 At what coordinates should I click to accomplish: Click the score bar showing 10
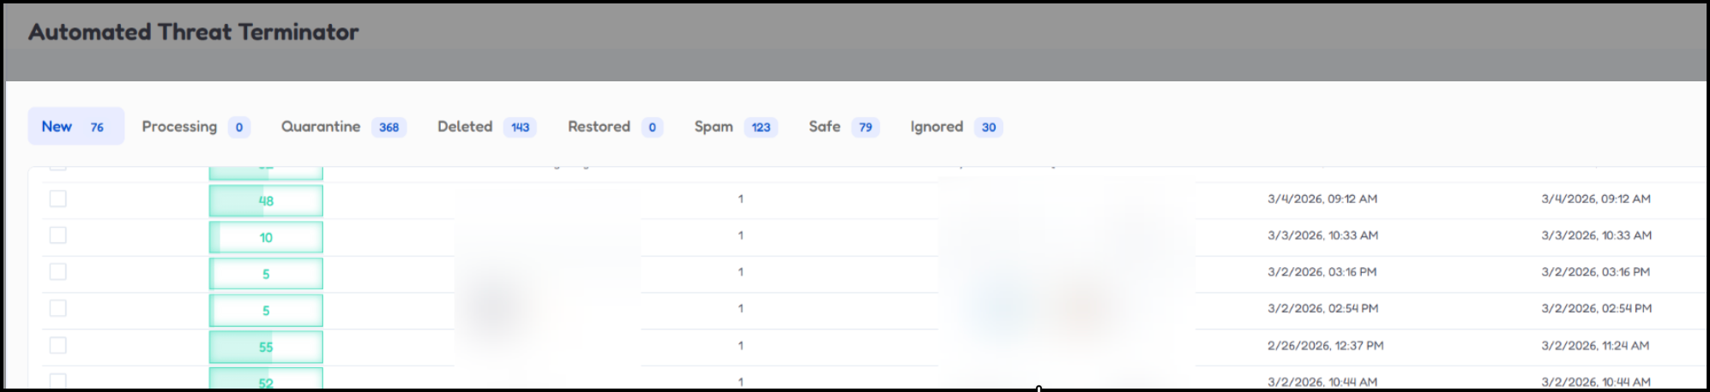(266, 237)
